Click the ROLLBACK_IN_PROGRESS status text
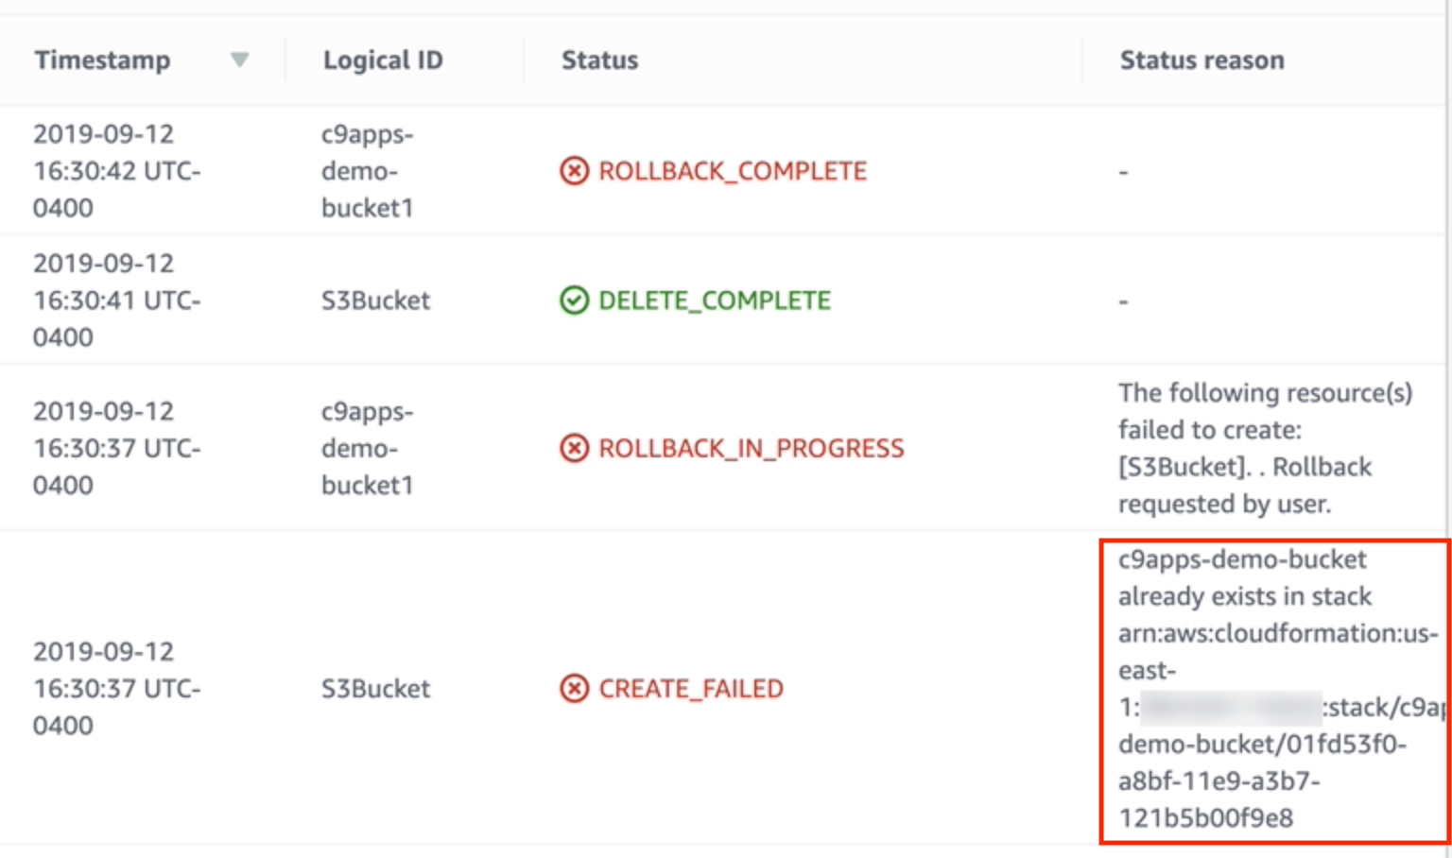 pos(750,448)
